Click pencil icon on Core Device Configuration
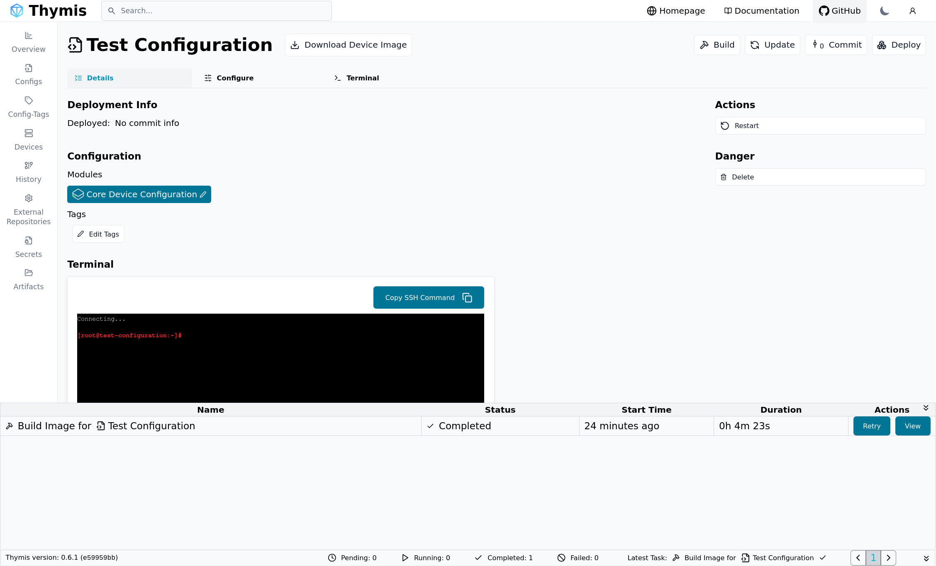 203,194
